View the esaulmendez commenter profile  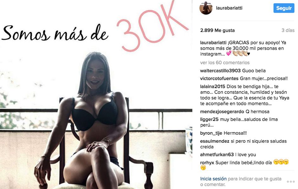point(215,141)
